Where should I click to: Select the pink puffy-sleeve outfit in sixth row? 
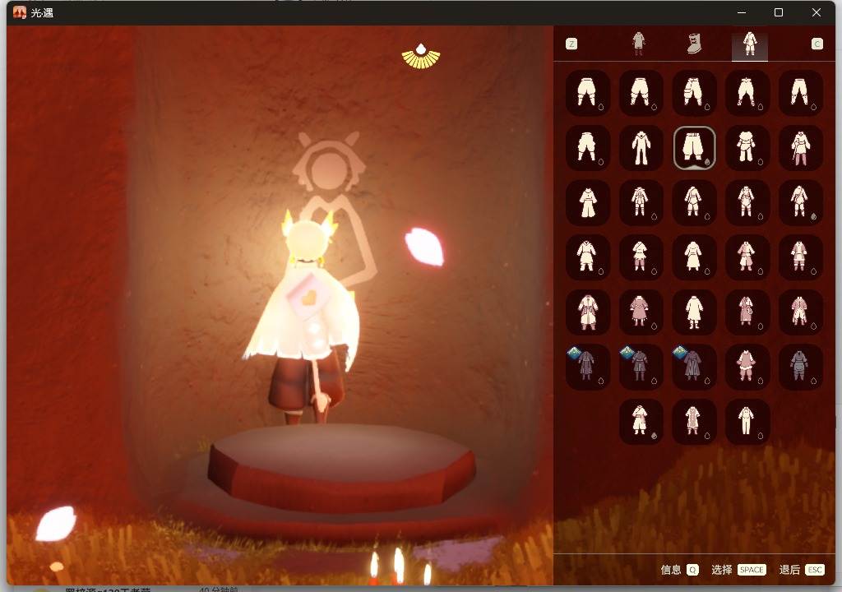(x=747, y=367)
